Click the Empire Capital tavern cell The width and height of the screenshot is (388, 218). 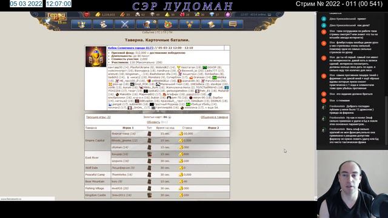click(x=98, y=140)
